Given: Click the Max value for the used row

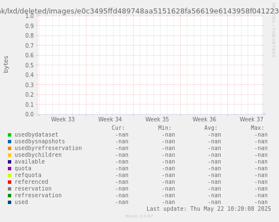Looking at the screenshot, I should pyautogui.click(x=261, y=202).
